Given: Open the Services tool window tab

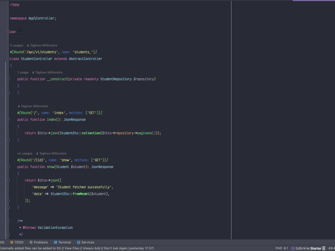Looking at the screenshot, I should tap(85, 242).
